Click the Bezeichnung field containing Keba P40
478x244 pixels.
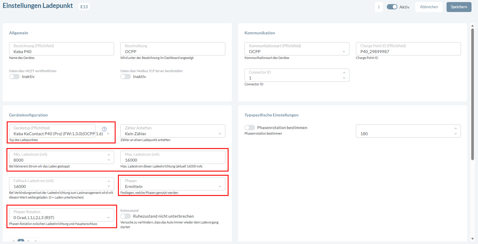pos(62,49)
